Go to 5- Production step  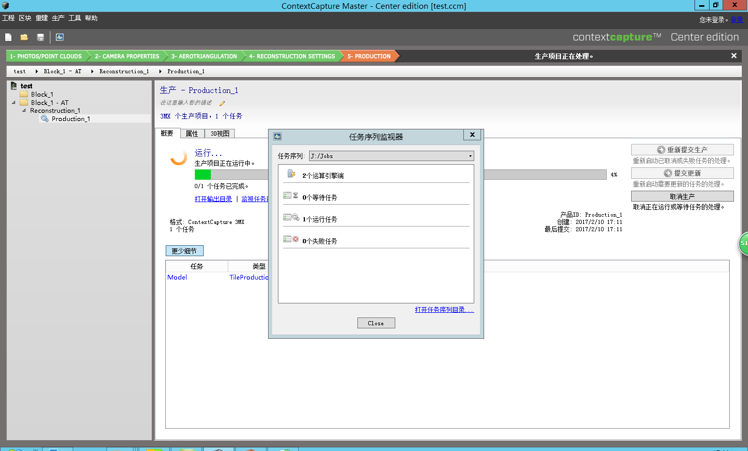click(369, 56)
